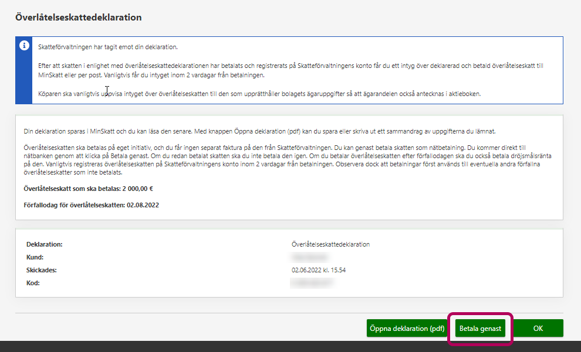Open the declaration PDF with Öppna deklaration

[407, 329]
